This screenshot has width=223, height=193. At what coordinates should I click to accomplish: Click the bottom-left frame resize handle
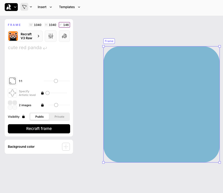click(104, 162)
